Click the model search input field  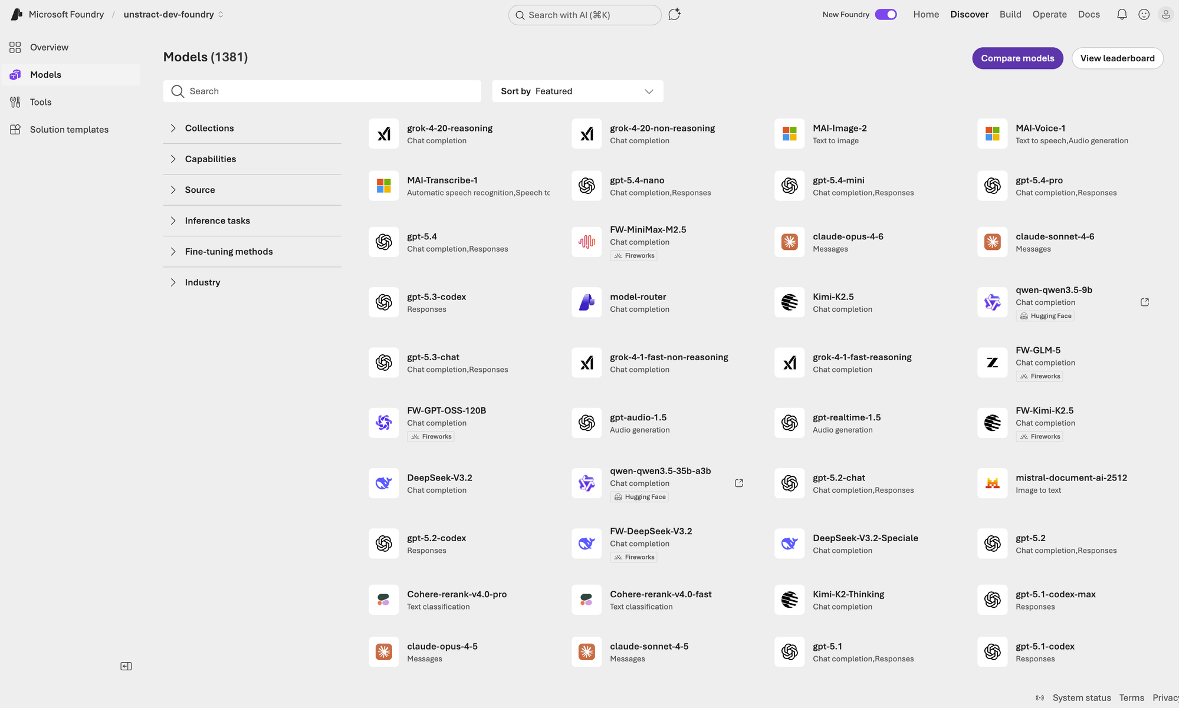point(322,91)
